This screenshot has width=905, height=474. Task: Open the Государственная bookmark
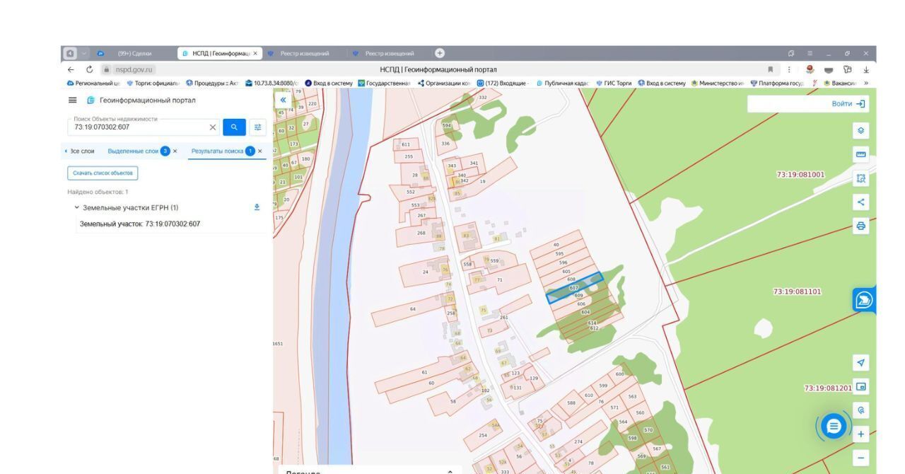click(x=384, y=83)
